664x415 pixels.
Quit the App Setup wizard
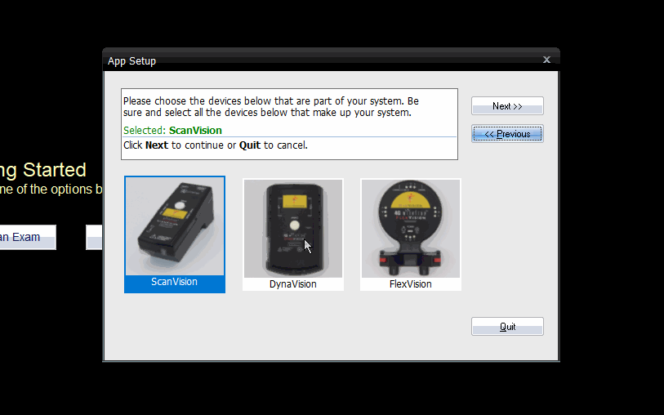(507, 327)
